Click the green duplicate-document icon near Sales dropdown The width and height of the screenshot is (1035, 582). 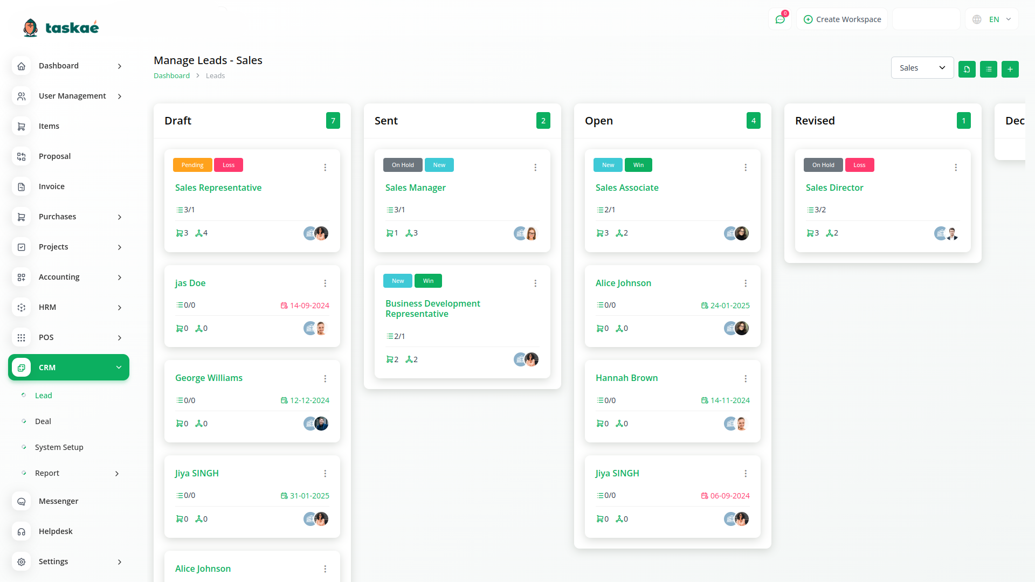click(967, 69)
